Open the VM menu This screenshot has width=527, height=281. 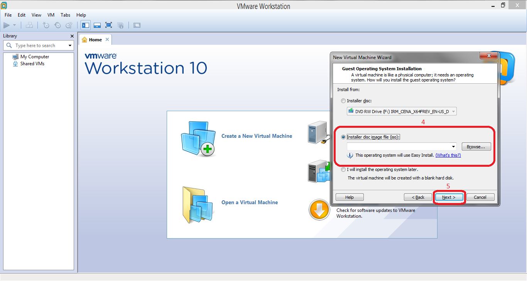click(x=51, y=15)
